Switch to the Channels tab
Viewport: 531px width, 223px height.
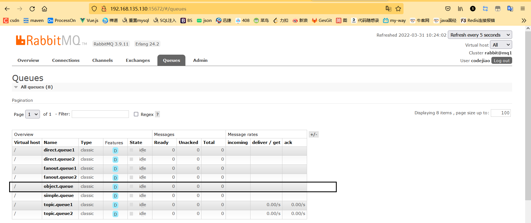(x=103, y=60)
